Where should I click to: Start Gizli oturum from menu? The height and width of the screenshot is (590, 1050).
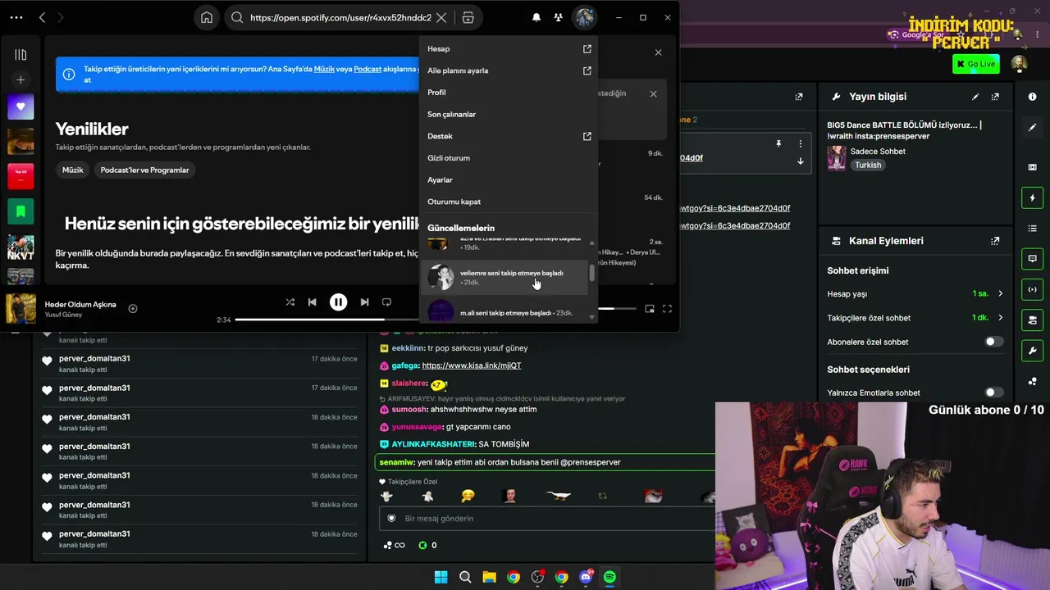509,158
